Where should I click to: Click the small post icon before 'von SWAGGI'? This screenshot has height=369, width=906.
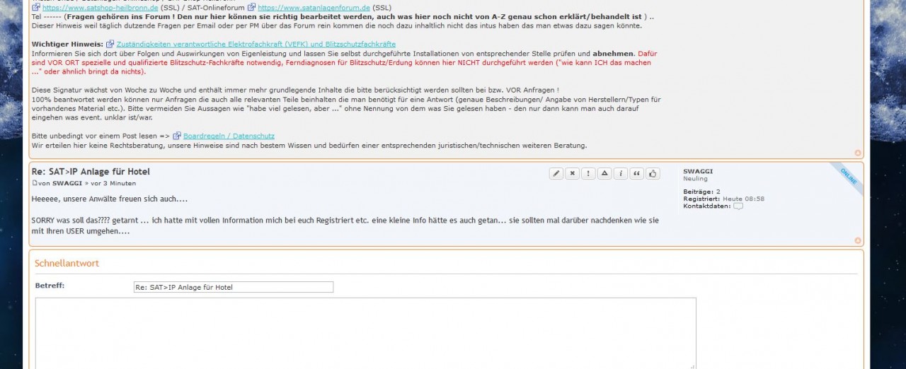click(35, 184)
